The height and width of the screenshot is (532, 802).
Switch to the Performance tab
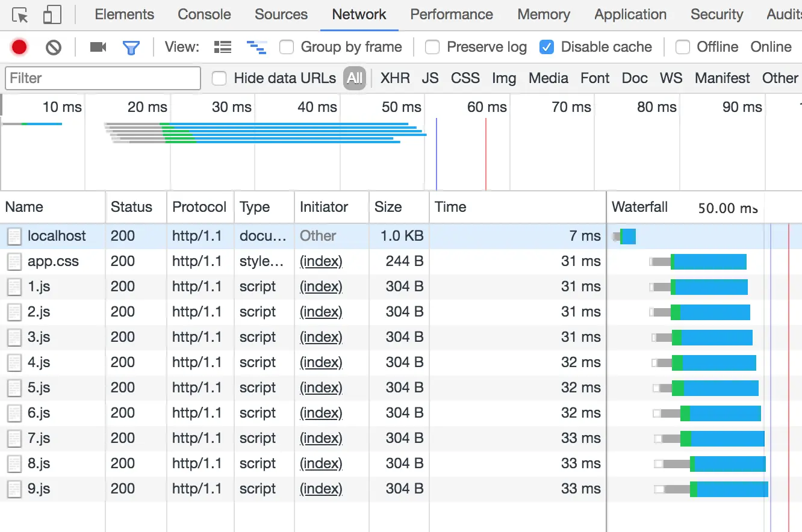coord(452,14)
